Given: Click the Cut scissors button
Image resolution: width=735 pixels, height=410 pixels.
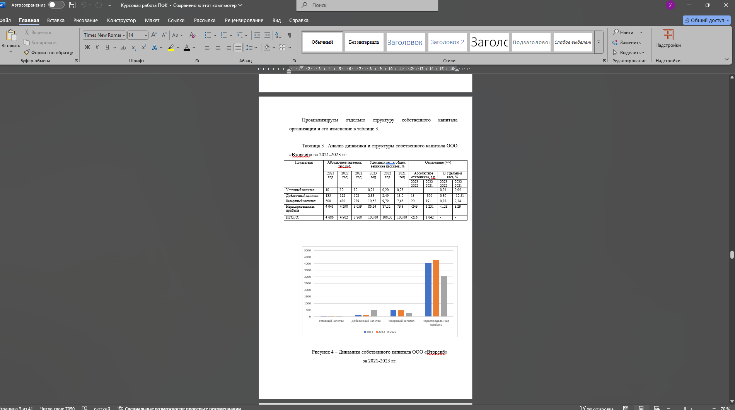Looking at the screenshot, I should click(38, 32).
